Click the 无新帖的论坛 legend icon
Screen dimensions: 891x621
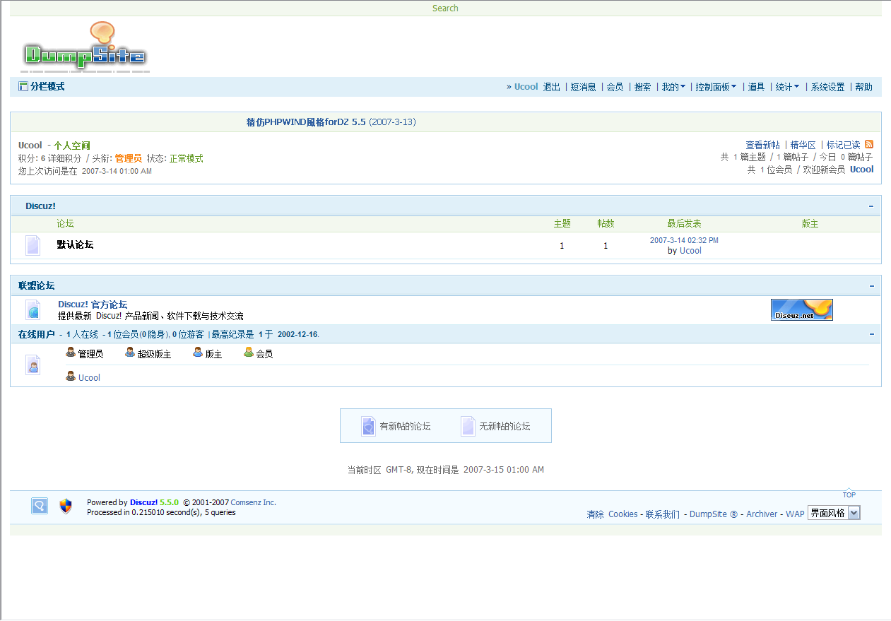click(468, 426)
